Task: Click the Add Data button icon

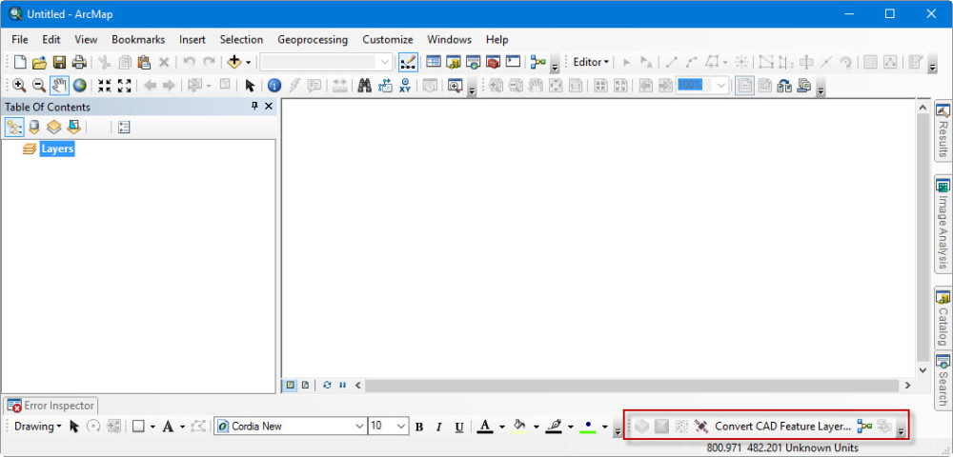Action: pyautogui.click(x=234, y=62)
